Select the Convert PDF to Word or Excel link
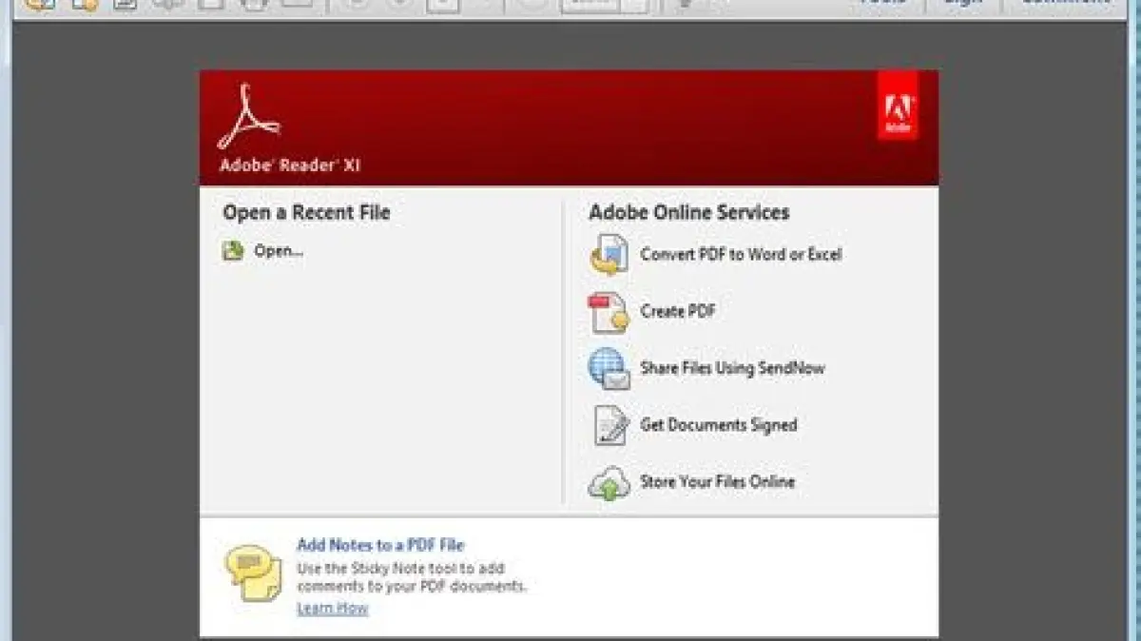 click(x=741, y=254)
